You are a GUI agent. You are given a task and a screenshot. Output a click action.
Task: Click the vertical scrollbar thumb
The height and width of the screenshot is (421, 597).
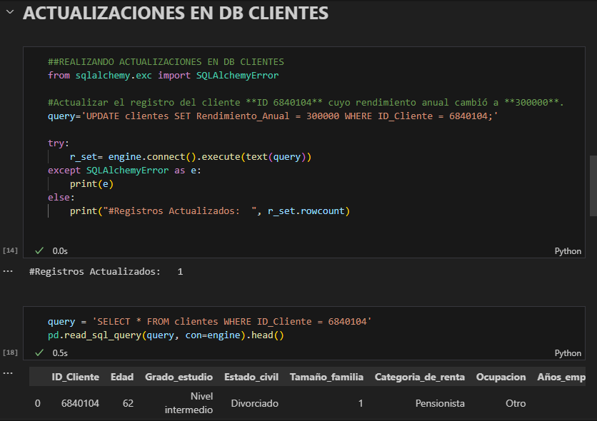593,186
